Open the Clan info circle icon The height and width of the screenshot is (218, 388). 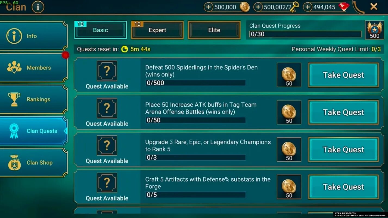pyautogui.click(x=38, y=7)
